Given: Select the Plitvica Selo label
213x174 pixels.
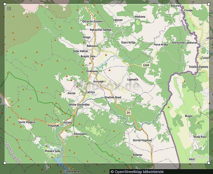Looking at the screenshot, I should tap(52, 151).
